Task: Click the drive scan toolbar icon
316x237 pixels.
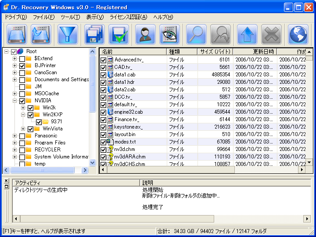Action: 17,34
